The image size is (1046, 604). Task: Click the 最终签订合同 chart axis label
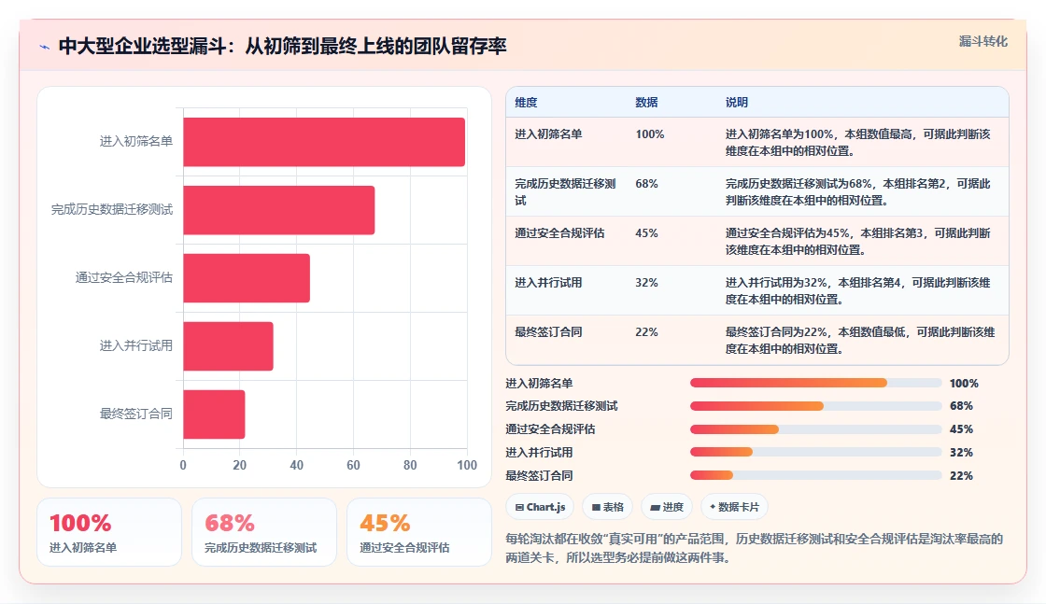coord(136,414)
